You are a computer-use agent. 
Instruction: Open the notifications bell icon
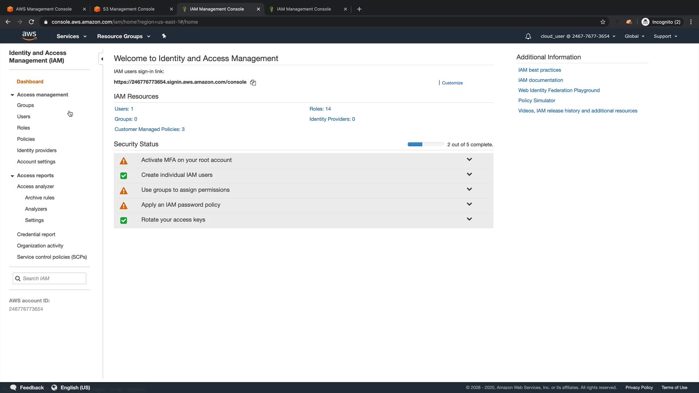528,36
